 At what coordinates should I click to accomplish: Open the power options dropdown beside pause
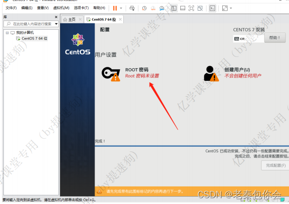click(121, 8)
